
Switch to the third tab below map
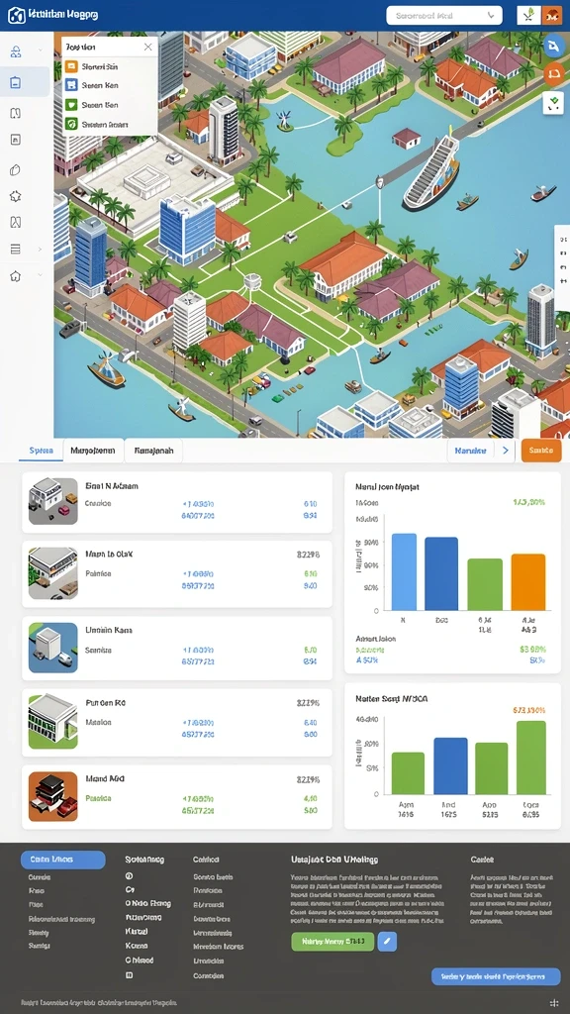click(153, 451)
